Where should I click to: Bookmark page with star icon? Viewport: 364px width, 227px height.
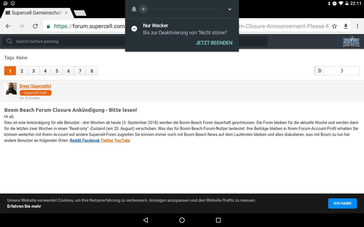pos(334,26)
